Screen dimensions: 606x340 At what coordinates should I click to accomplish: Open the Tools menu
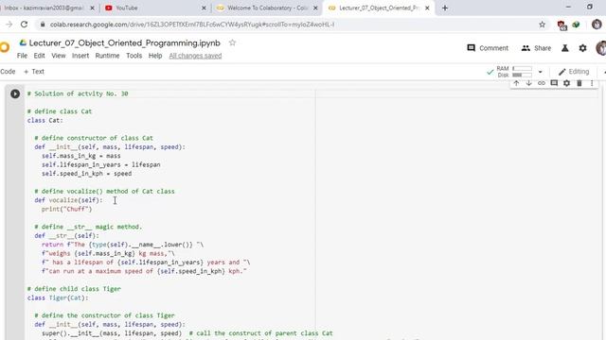coord(134,56)
